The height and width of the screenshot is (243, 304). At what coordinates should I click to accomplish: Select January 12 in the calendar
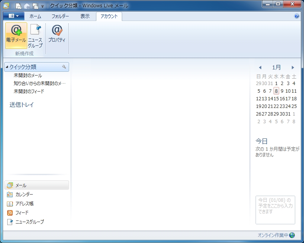click(x=259, y=99)
